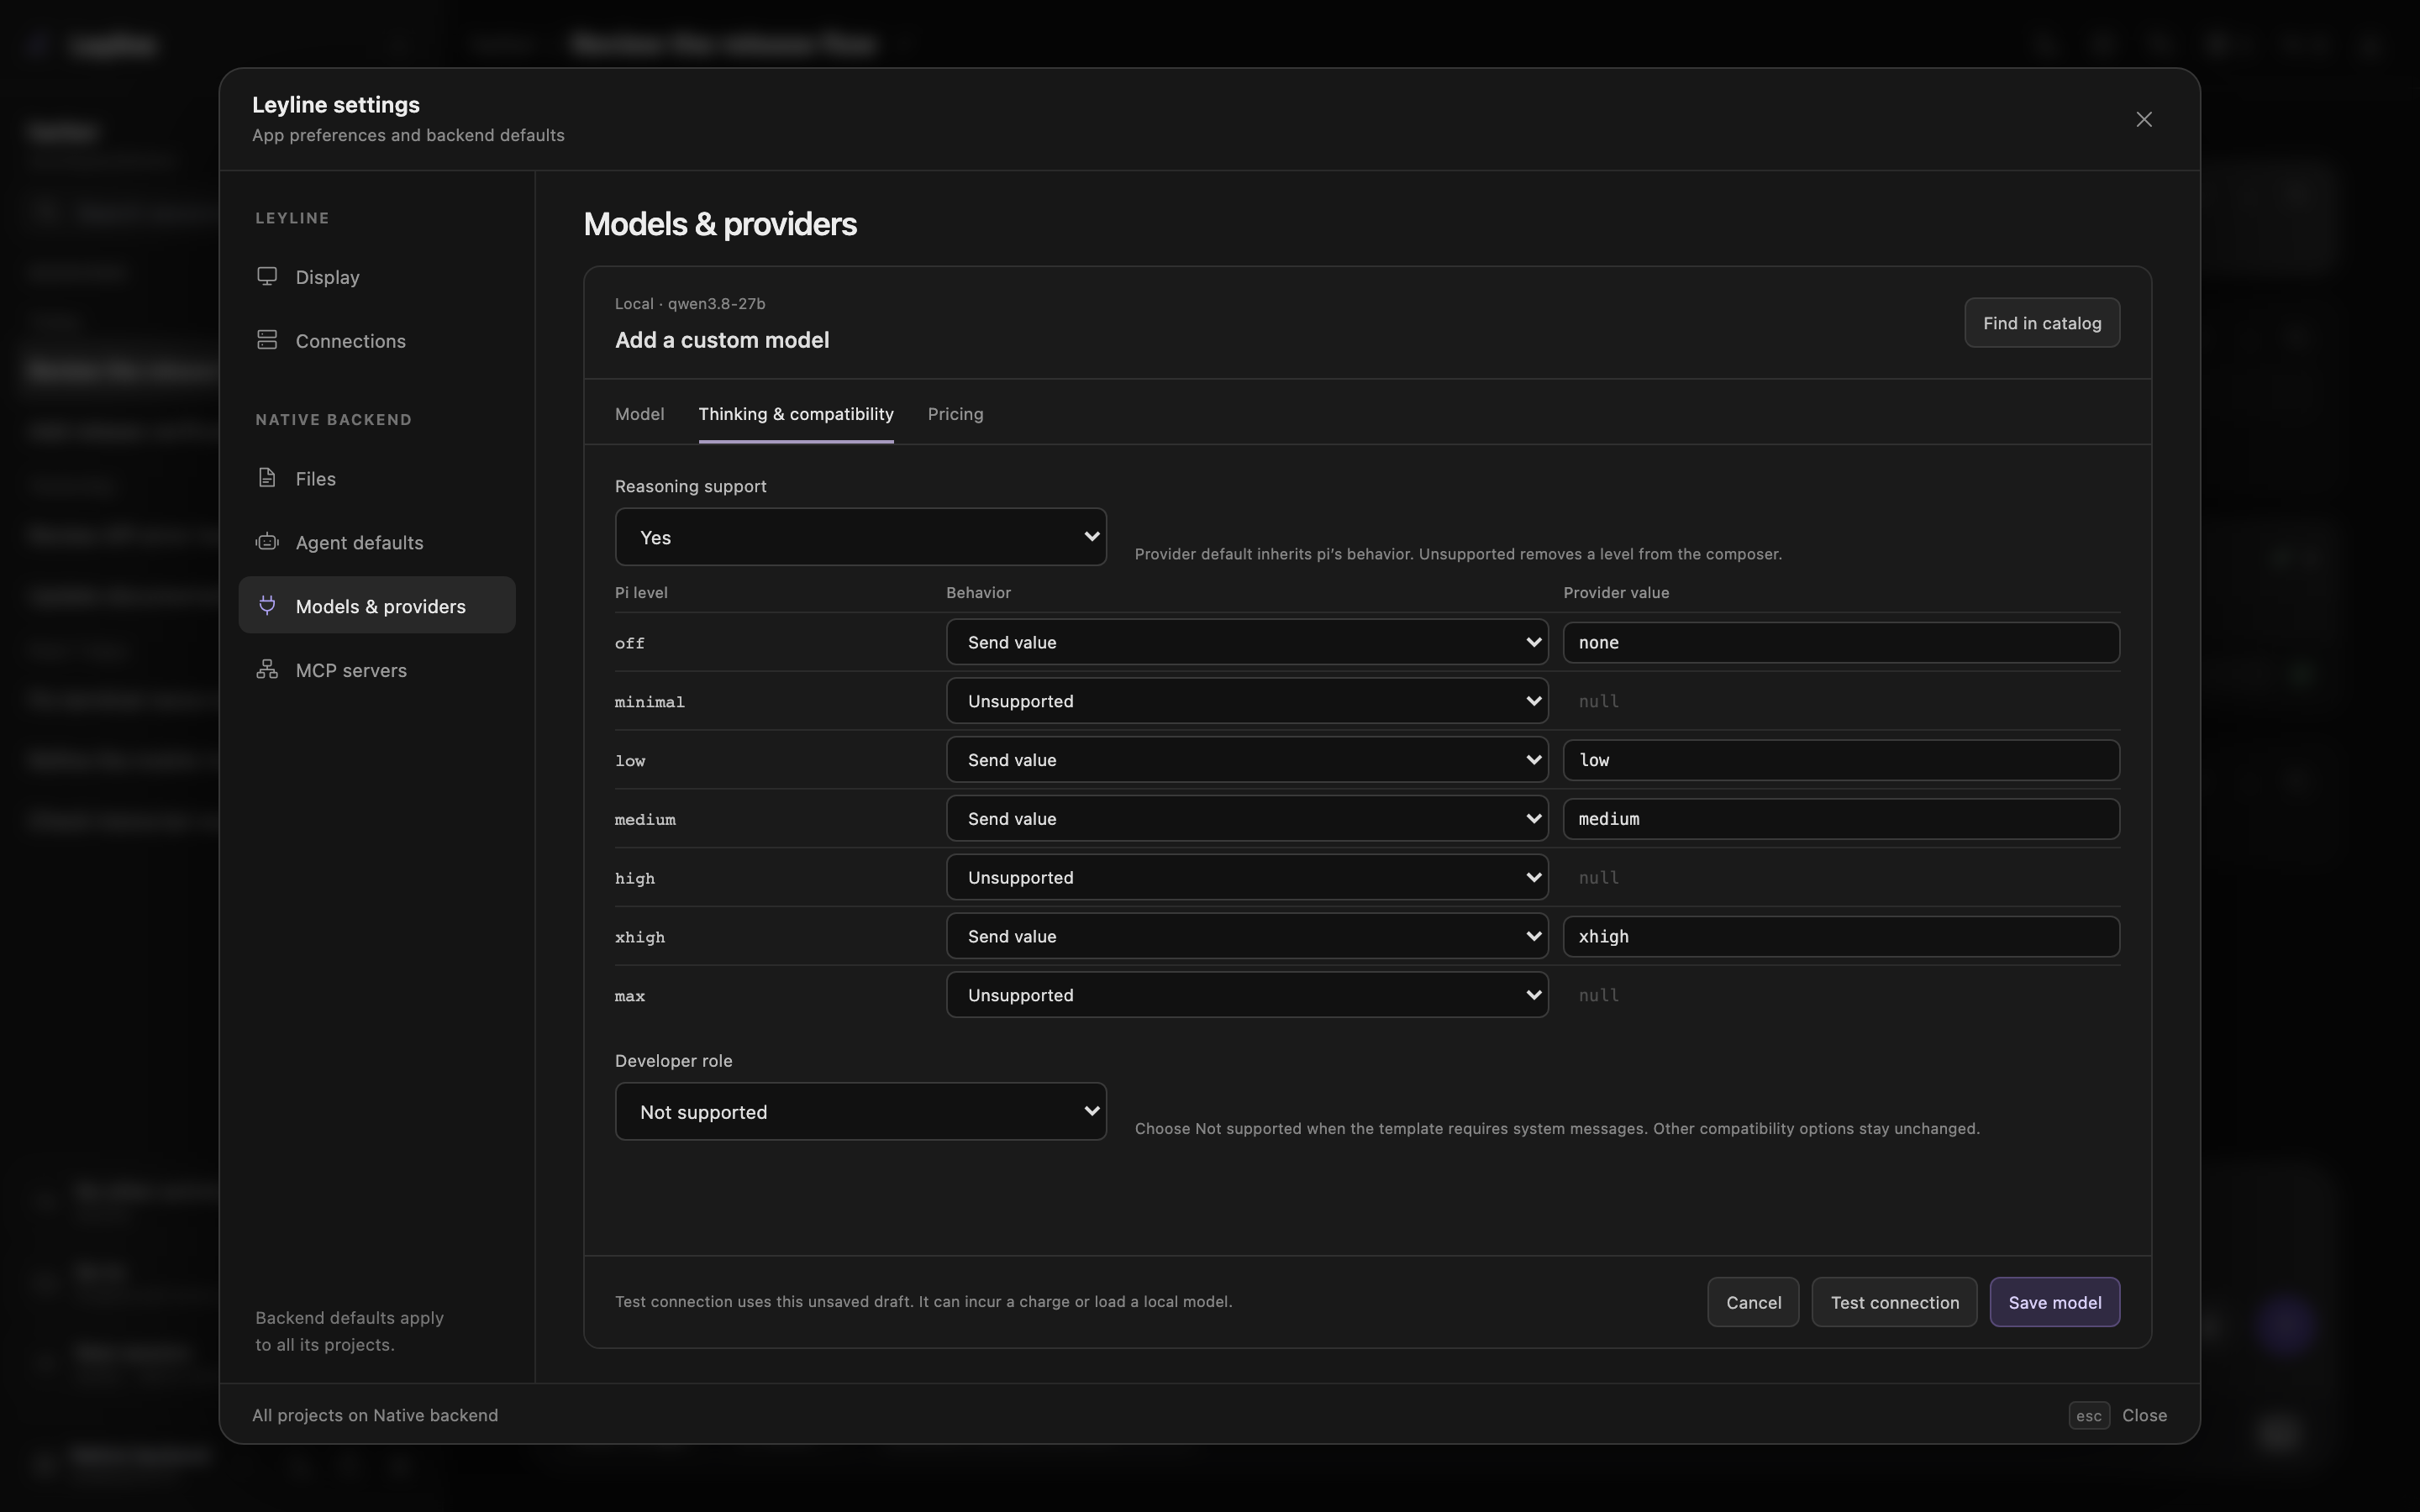Select Models & providers sidebar item
Viewport: 2420px width, 1512px height.
pos(377,605)
